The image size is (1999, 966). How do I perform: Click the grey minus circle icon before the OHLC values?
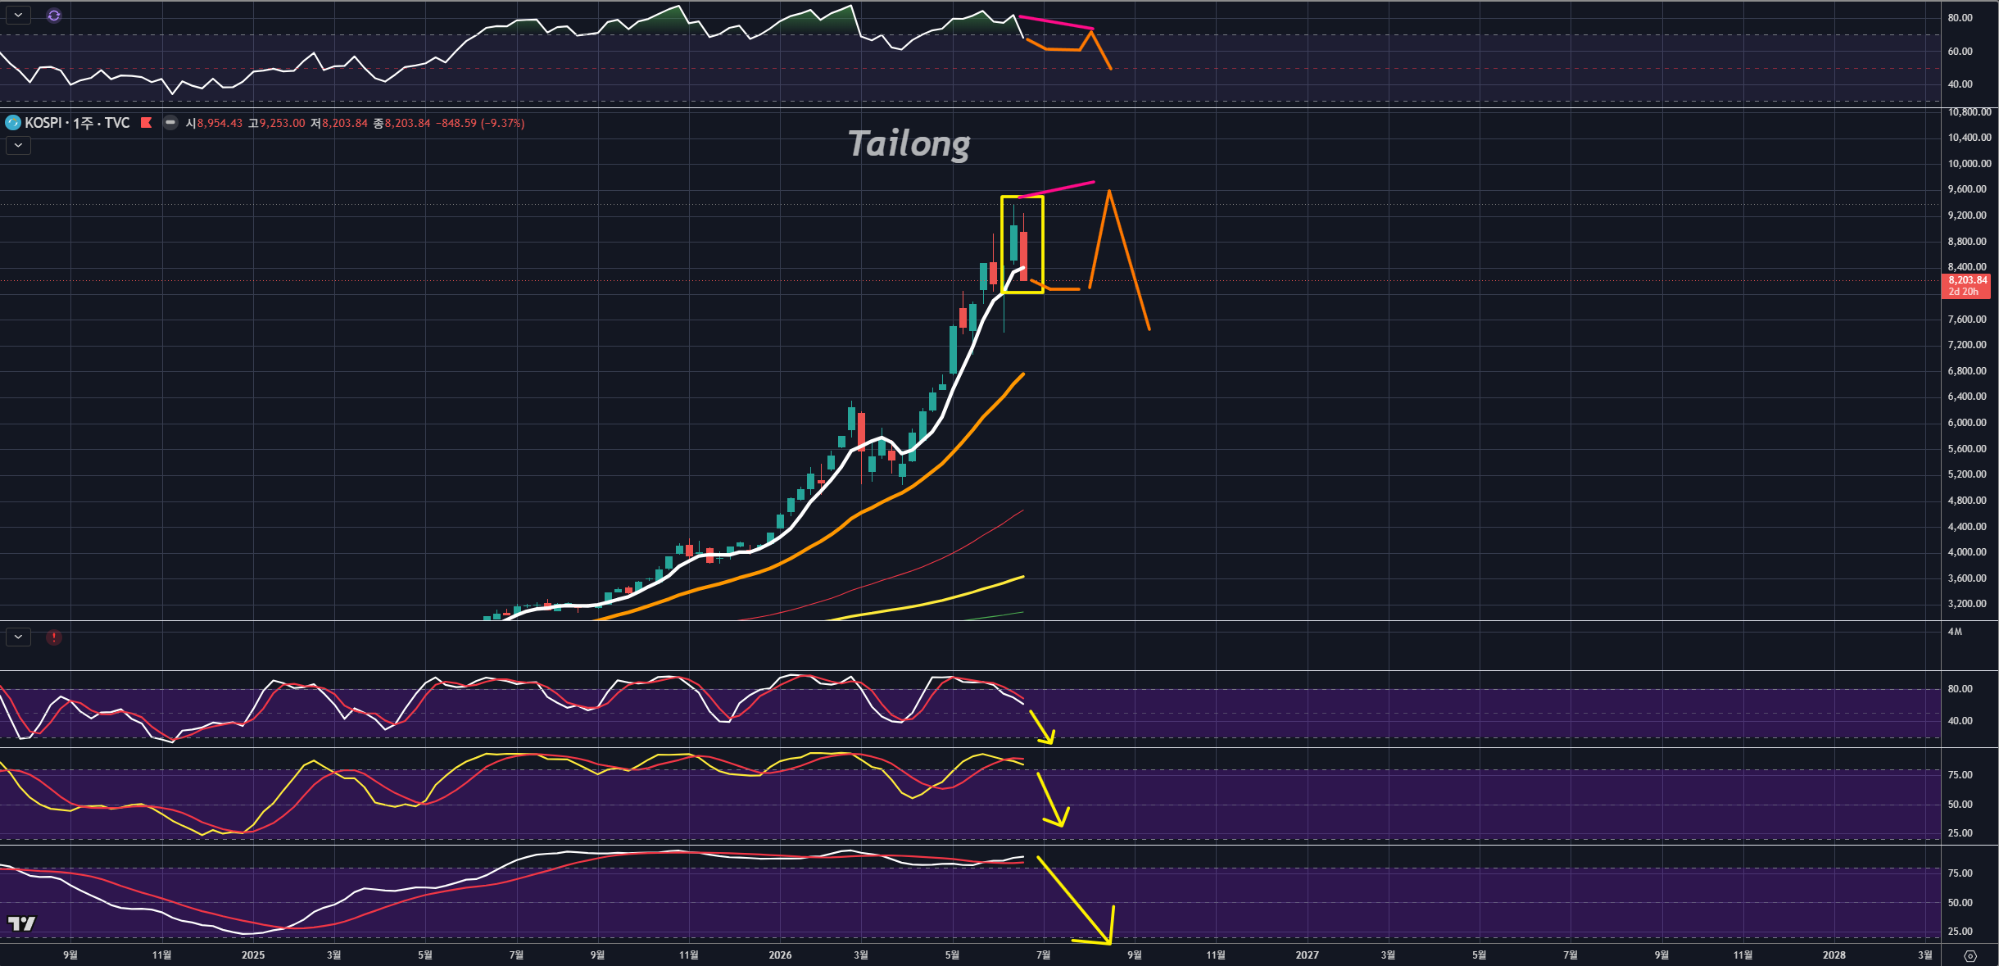click(170, 123)
